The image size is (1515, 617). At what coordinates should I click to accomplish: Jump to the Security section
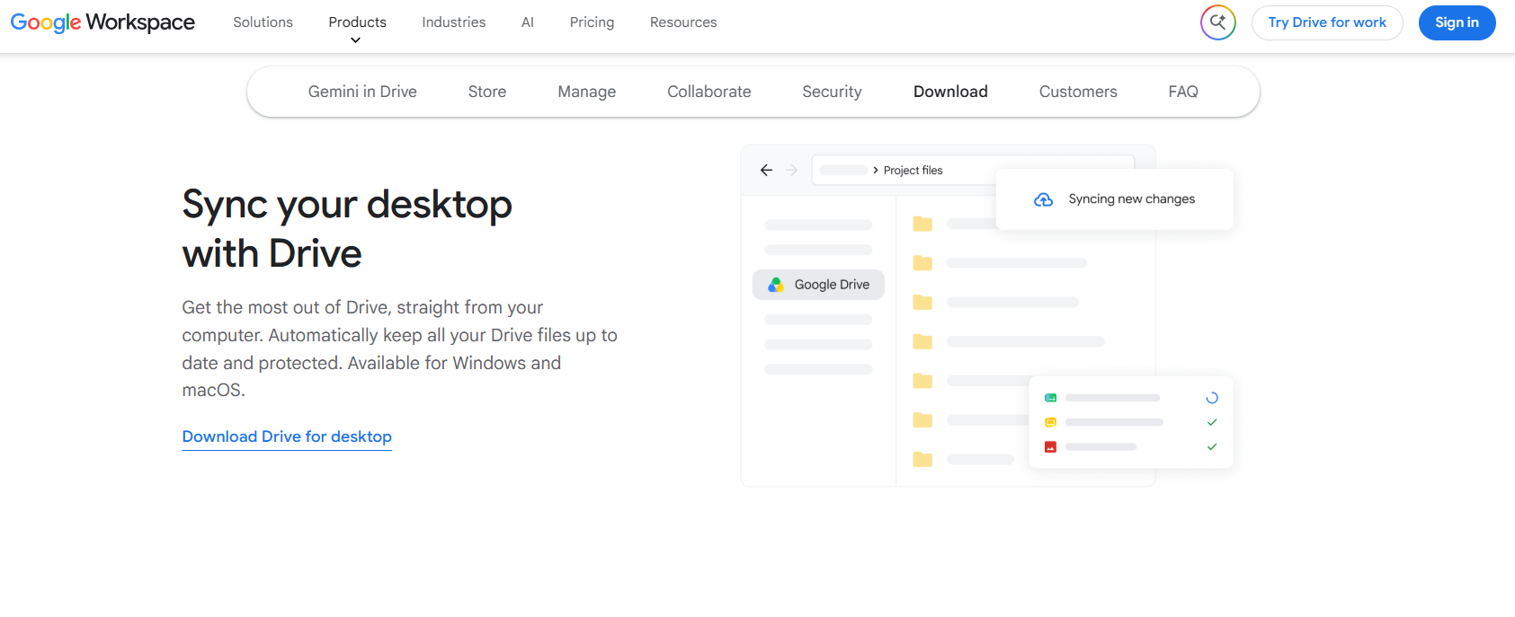tap(832, 92)
